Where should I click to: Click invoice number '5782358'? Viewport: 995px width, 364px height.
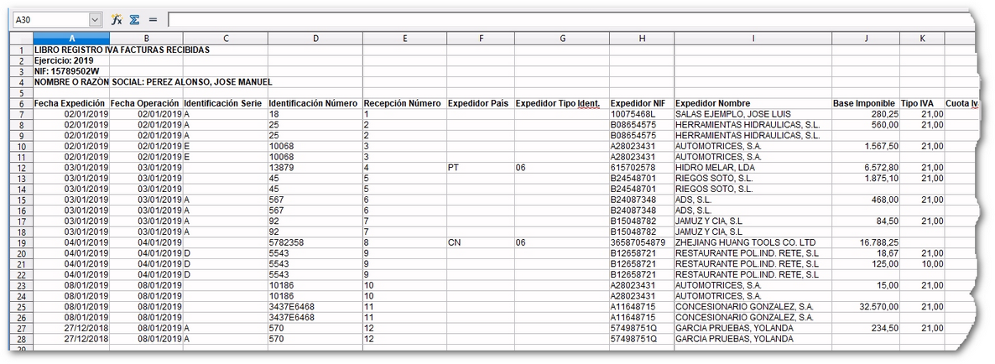285,242
